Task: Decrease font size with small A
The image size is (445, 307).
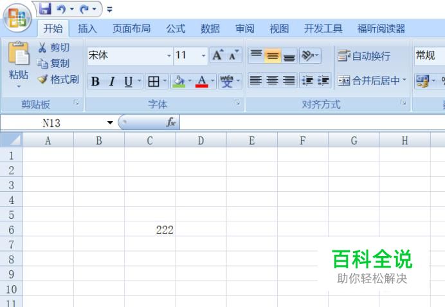Action: coord(234,55)
